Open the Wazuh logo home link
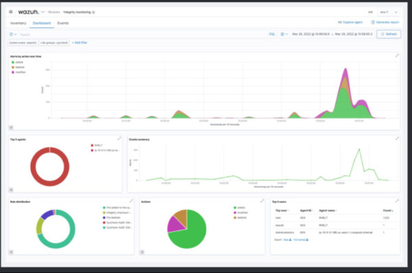Image resolution: width=412 pixels, height=273 pixels. (28, 12)
